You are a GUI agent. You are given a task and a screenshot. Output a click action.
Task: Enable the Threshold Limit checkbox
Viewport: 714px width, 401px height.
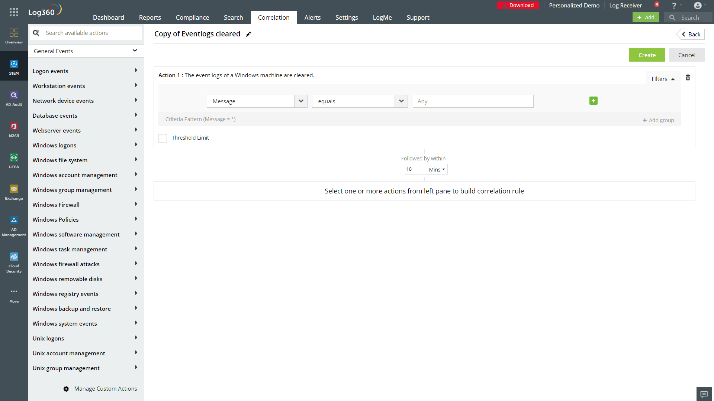pyautogui.click(x=163, y=138)
